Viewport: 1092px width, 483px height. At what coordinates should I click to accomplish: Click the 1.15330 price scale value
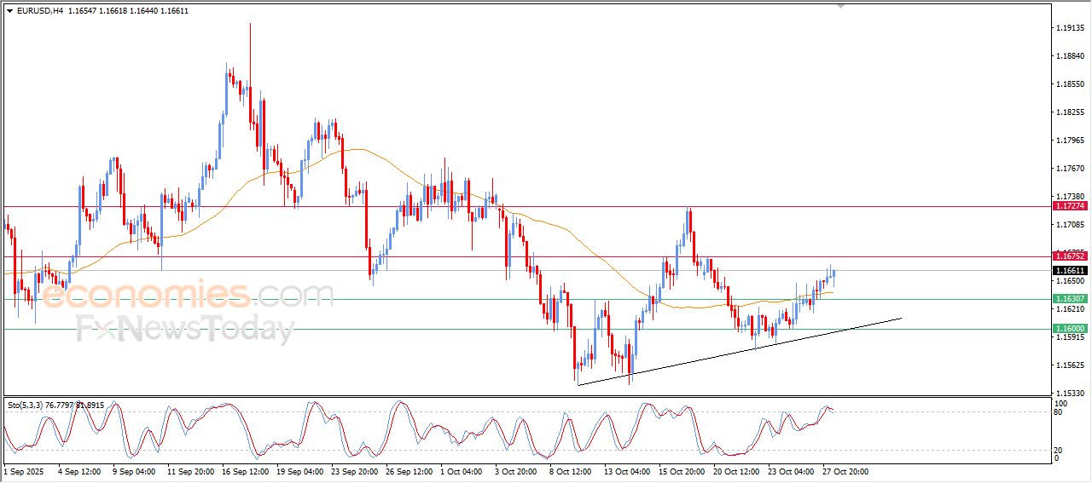(x=1069, y=393)
